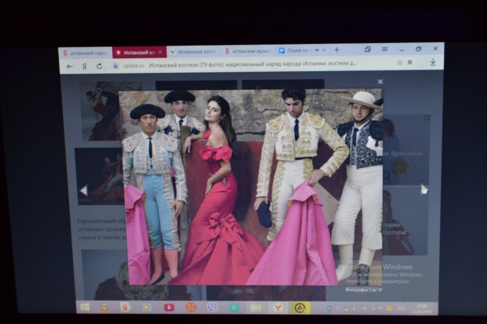Screen dimensions: 487x324
Task: Open the teal round taskbar application icon
Action: click(x=234, y=307)
